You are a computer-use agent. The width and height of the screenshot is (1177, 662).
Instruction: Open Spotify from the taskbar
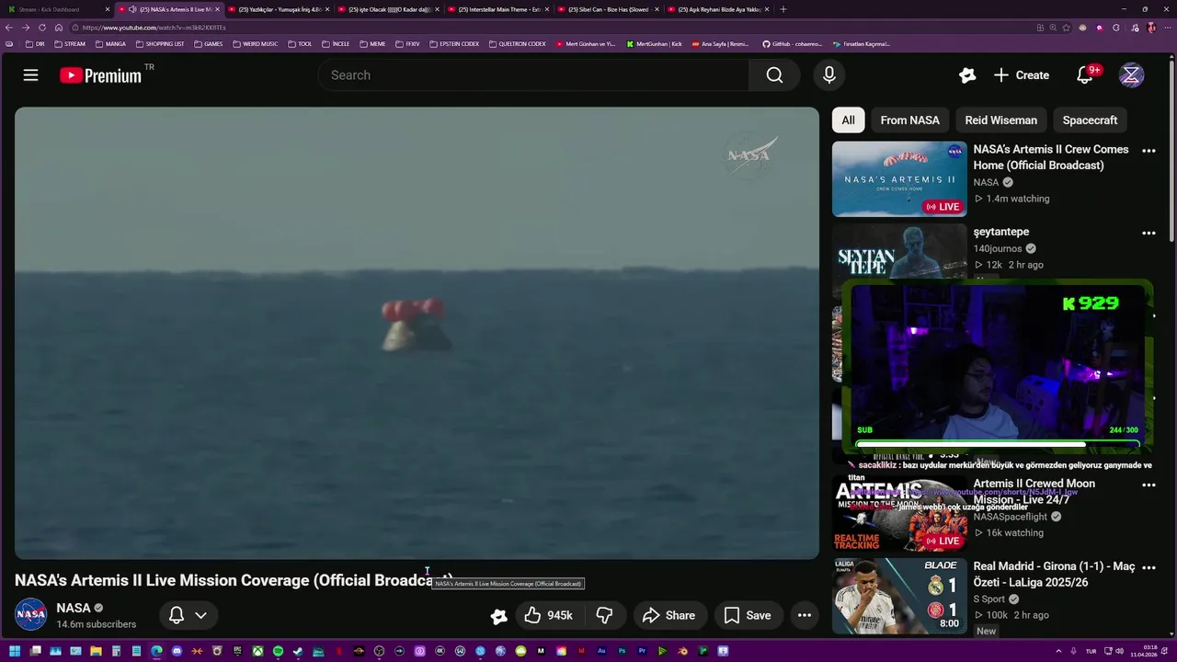pos(278,651)
